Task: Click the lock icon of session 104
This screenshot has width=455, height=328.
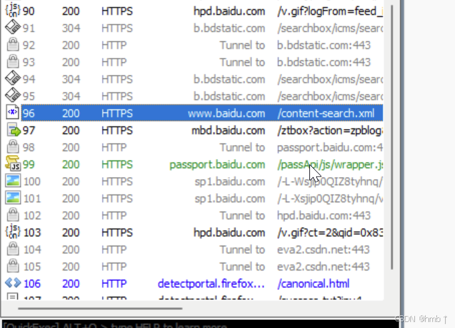Action: (x=13, y=249)
